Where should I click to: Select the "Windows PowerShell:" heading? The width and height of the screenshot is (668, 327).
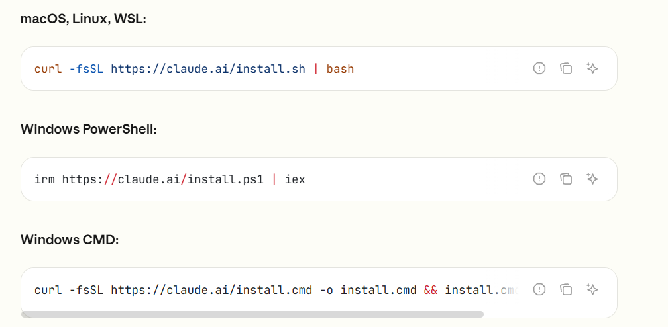tap(89, 129)
